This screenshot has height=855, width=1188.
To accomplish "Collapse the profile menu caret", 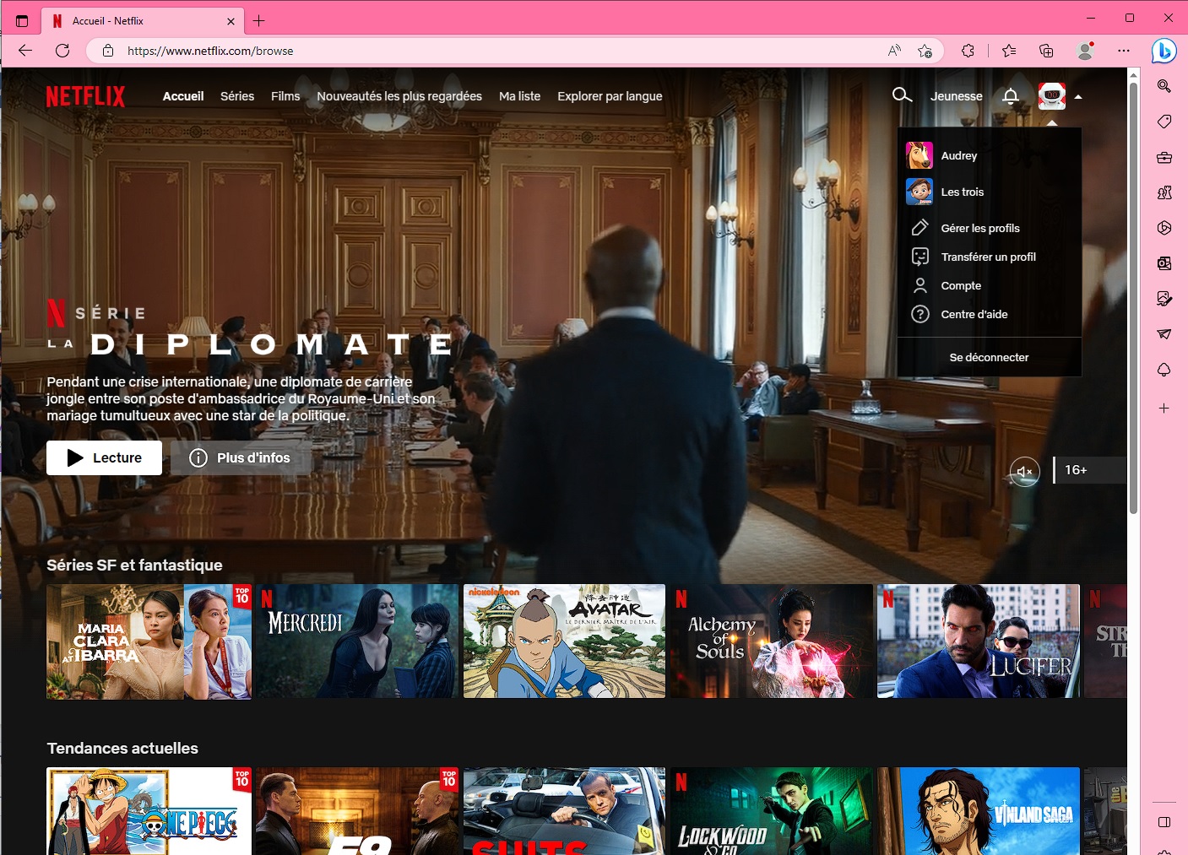I will (1078, 97).
